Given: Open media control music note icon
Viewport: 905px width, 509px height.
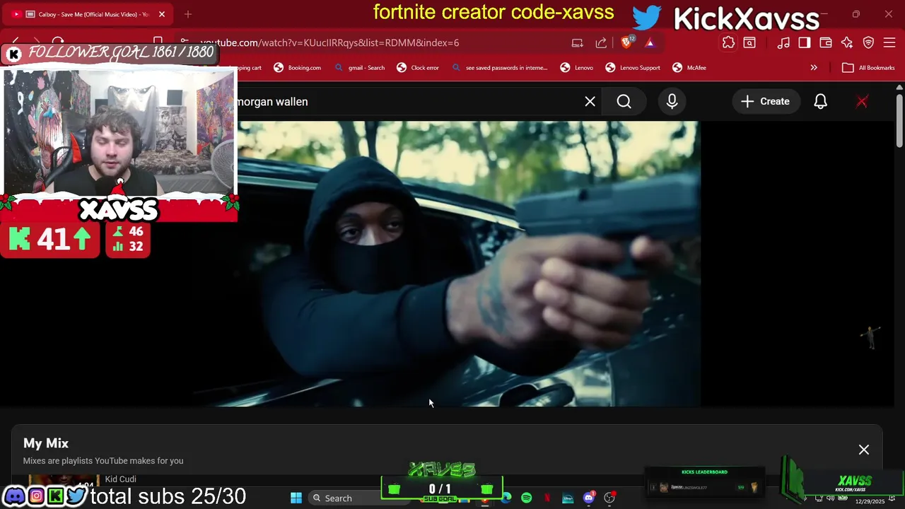Looking at the screenshot, I should pyautogui.click(x=783, y=43).
